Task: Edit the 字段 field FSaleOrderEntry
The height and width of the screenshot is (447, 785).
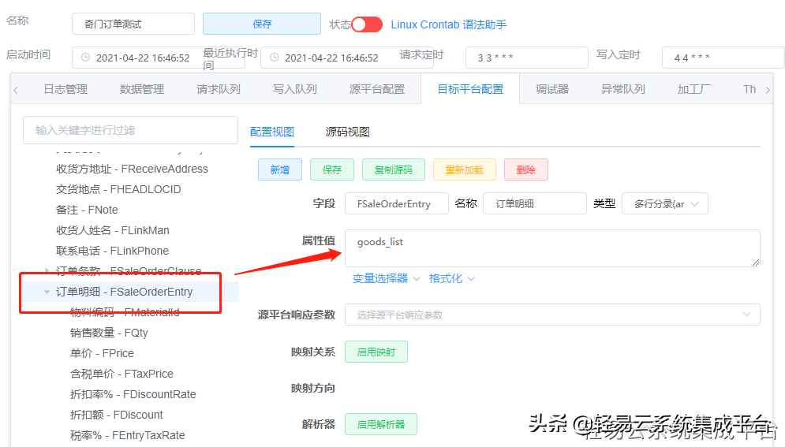Action: 397,203
